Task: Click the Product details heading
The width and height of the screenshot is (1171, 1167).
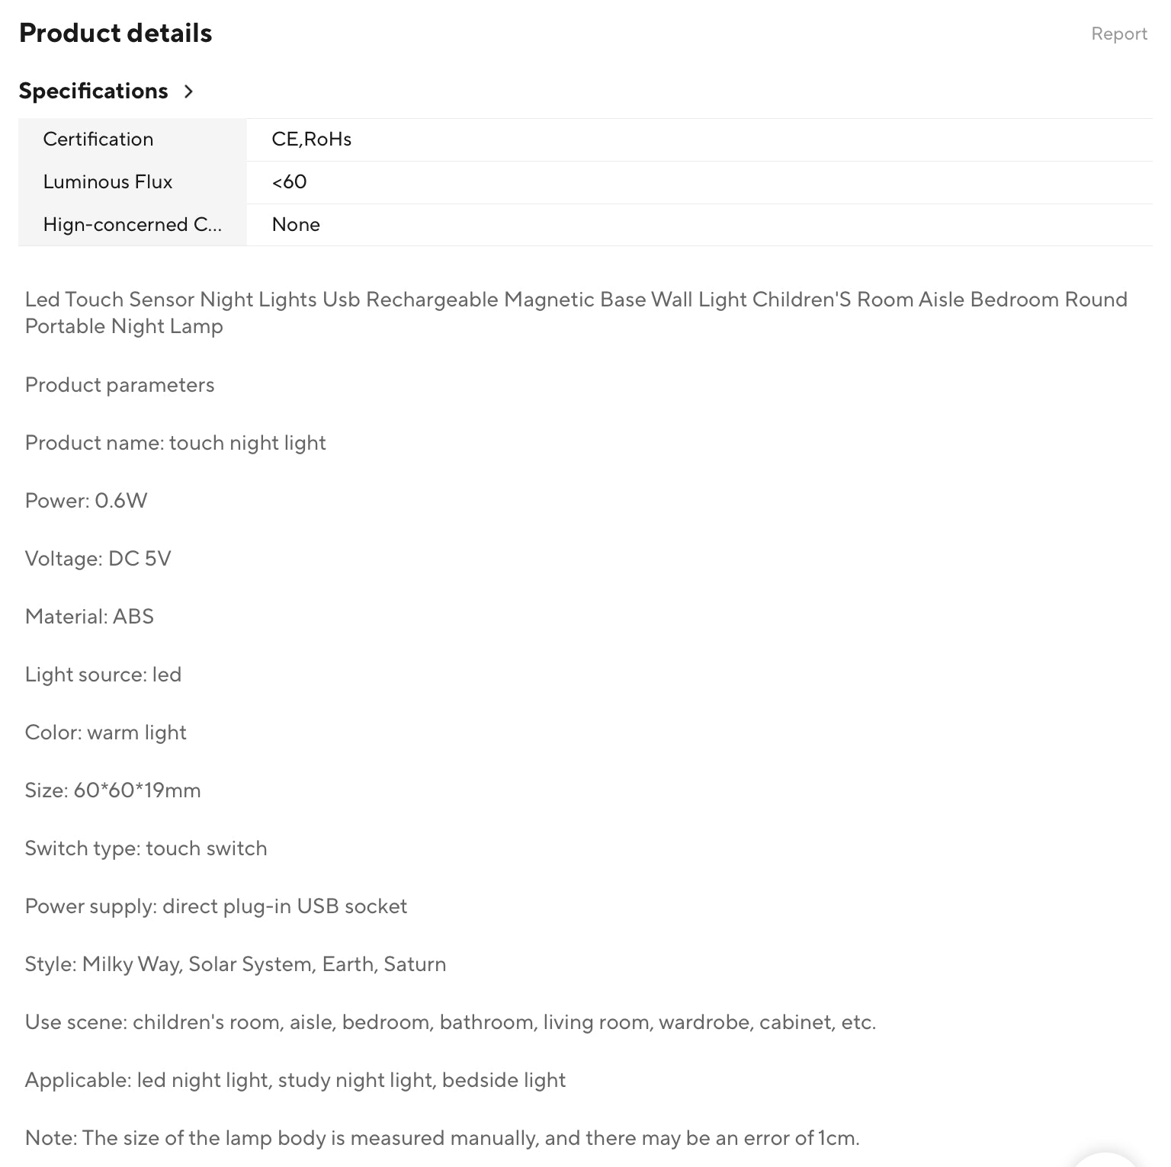Action: click(x=116, y=33)
